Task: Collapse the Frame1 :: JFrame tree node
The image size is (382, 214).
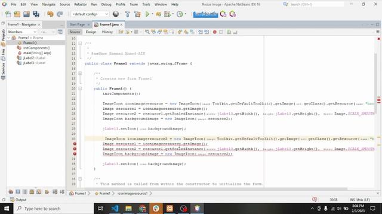Action: (x=9, y=38)
